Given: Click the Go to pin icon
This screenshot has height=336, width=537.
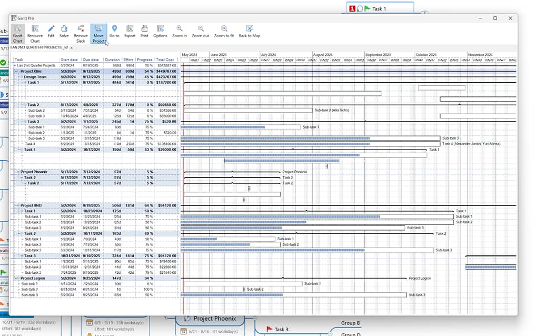Looking at the screenshot, I should tap(114, 32).
